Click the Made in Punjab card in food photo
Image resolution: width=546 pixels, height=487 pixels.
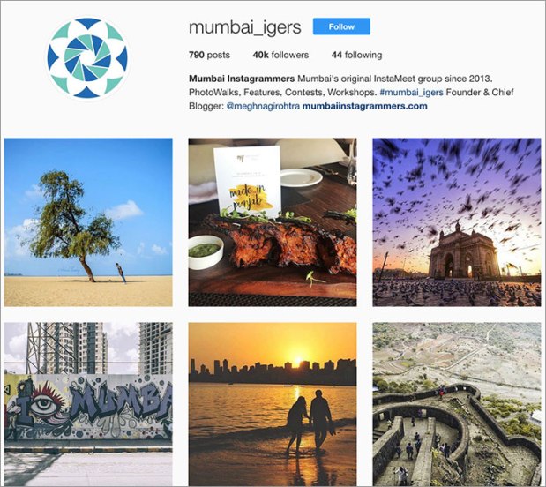248,181
